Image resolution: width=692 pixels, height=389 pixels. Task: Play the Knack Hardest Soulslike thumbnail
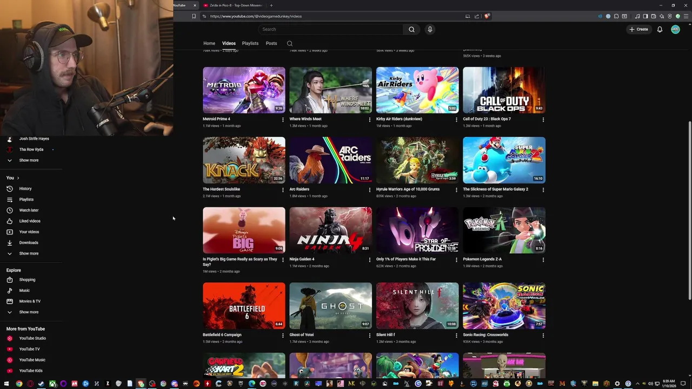[x=244, y=160]
